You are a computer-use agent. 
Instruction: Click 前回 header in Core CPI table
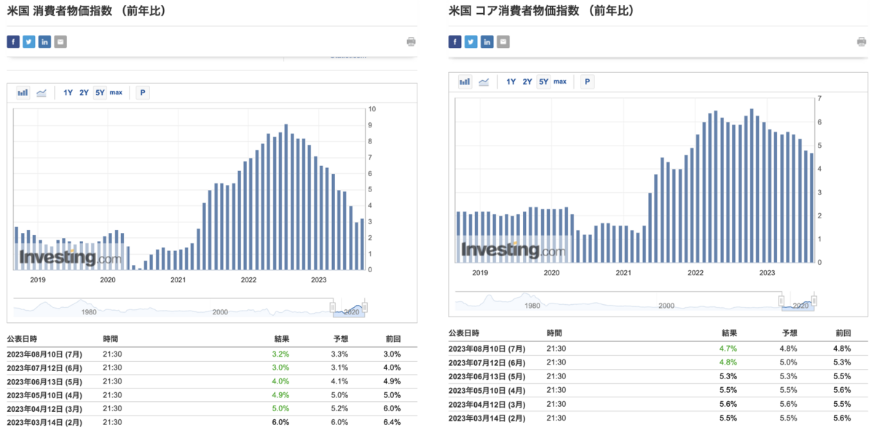pyautogui.click(x=843, y=333)
